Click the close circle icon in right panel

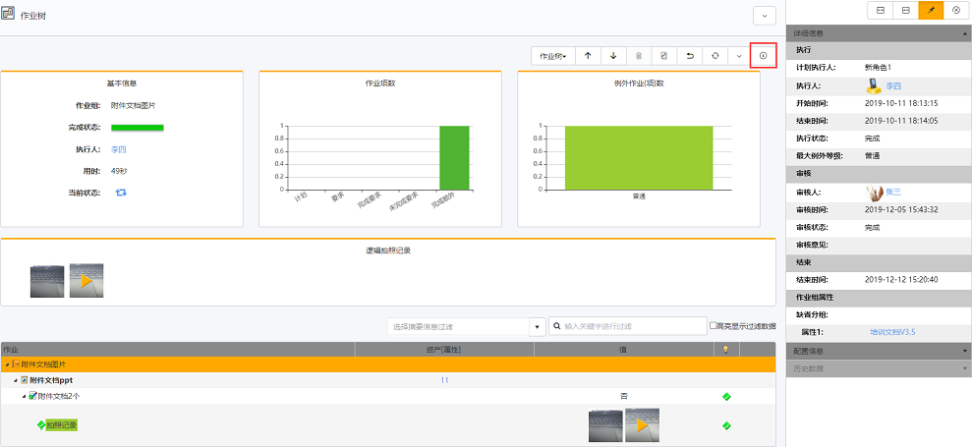956,10
